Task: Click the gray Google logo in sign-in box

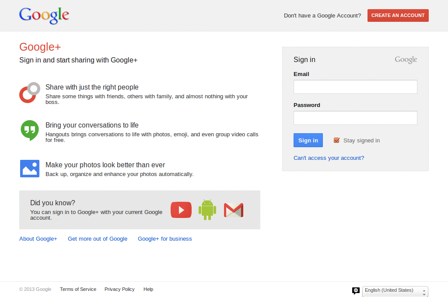Action: click(x=406, y=60)
